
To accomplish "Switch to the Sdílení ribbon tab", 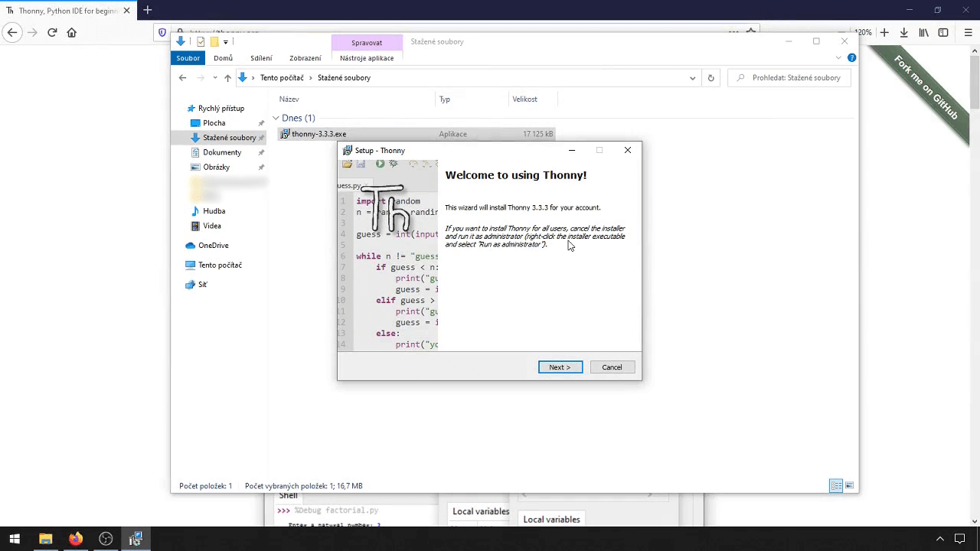I will tap(261, 58).
